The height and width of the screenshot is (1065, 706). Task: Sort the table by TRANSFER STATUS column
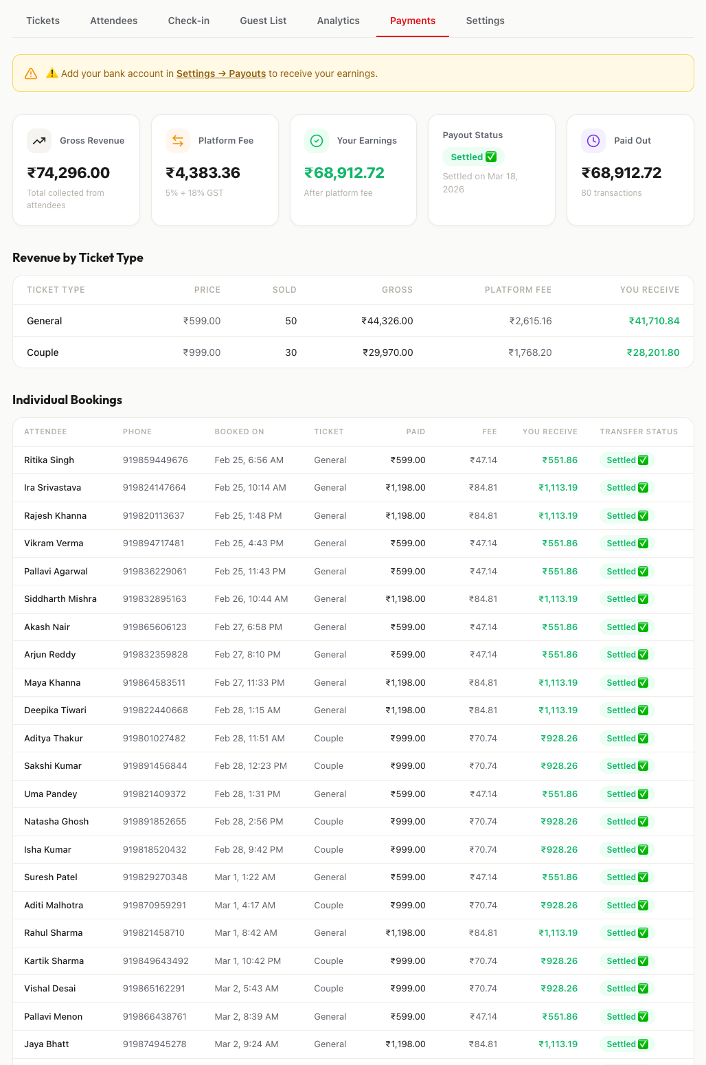[639, 431]
